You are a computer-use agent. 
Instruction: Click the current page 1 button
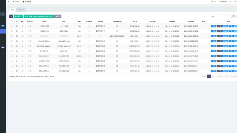coord(209,77)
